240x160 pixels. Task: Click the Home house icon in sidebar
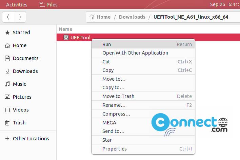(7, 45)
